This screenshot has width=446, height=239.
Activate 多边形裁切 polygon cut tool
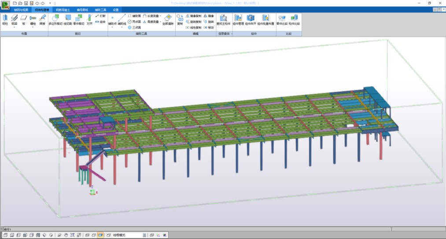(x=55, y=19)
